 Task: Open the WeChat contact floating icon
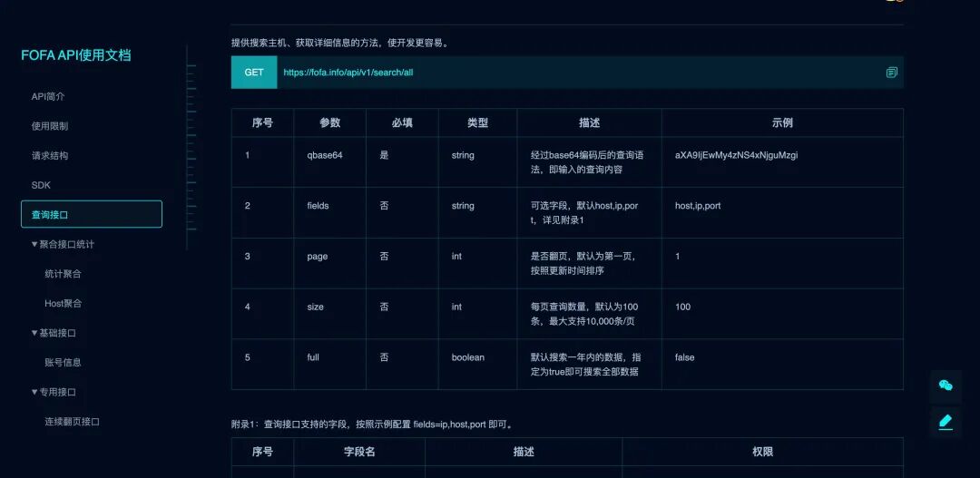tap(946, 385)
